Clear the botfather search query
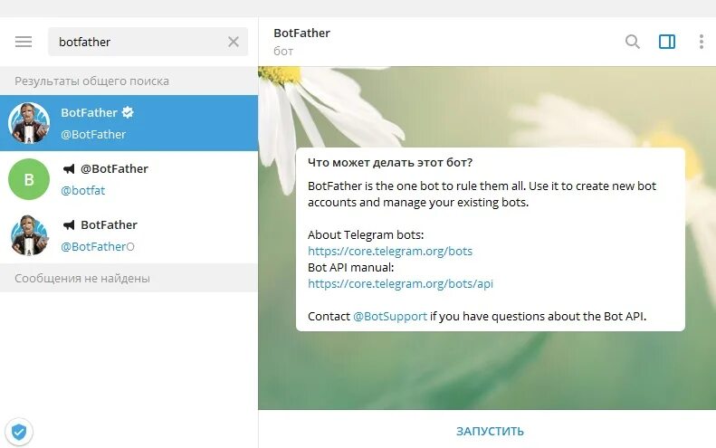The height and width of the screenshot is (448, 716). [x=234, y=42]
